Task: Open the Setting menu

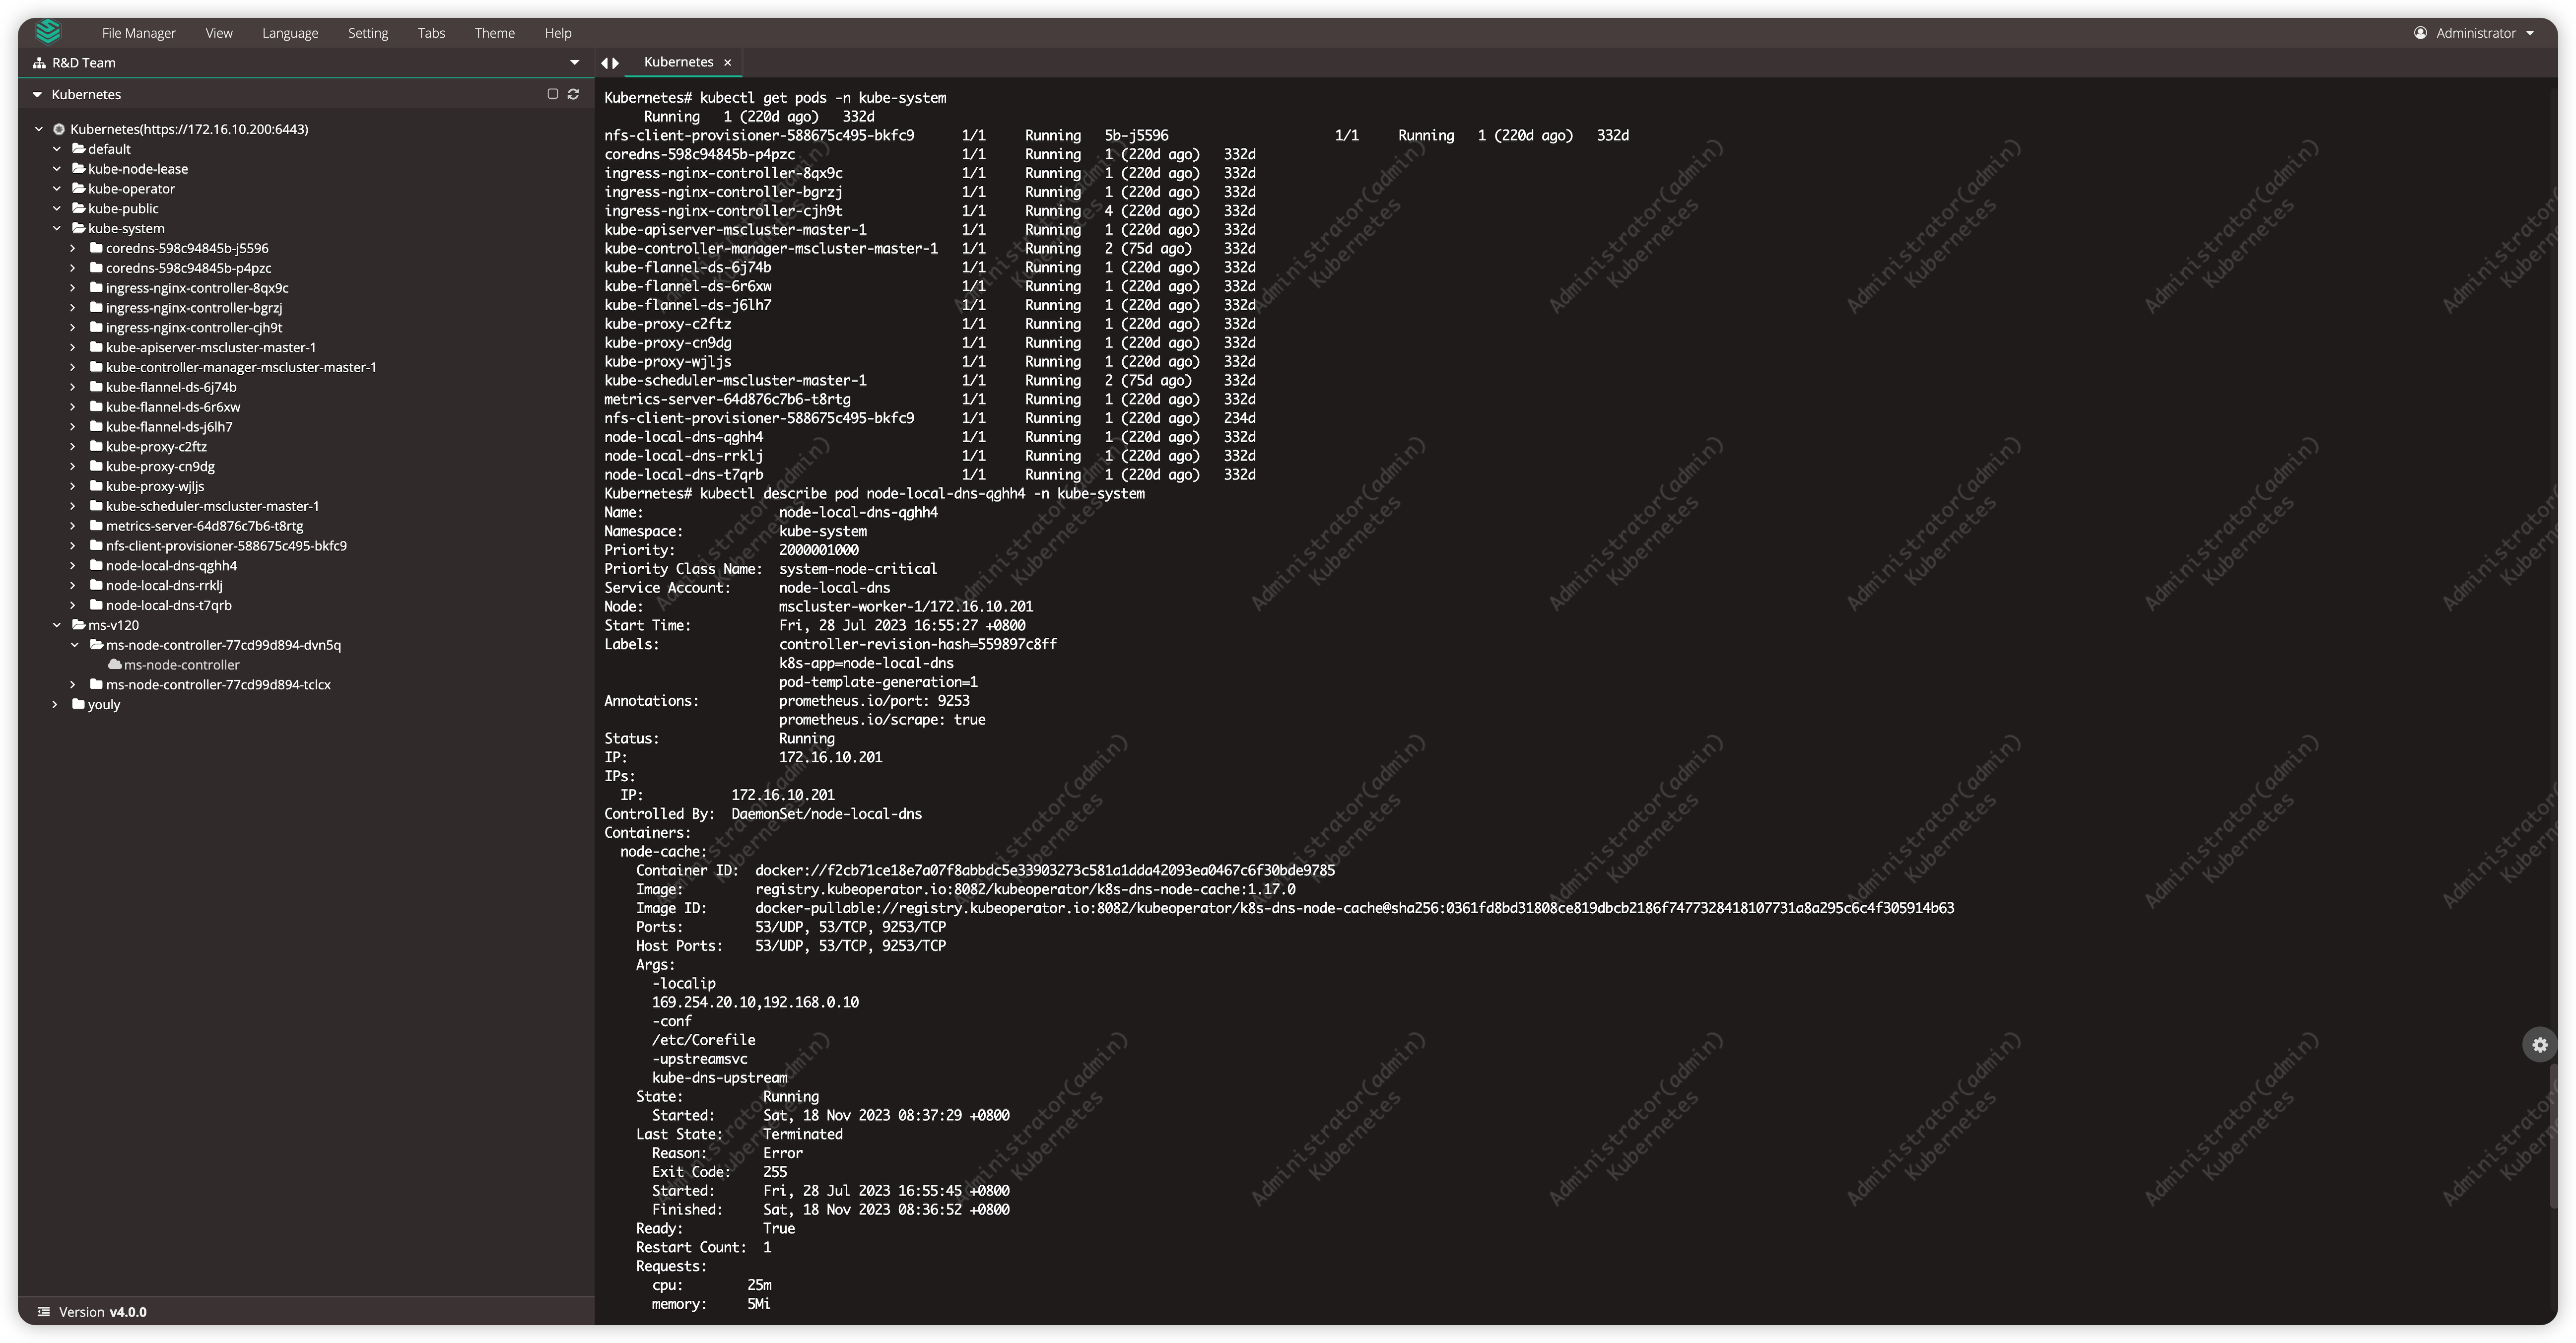Action: point(368,32)
